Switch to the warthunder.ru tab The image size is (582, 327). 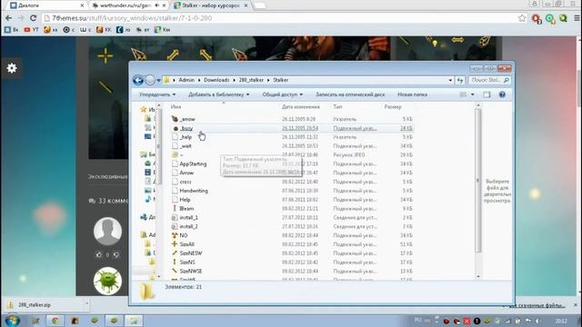[x=129, y=5]
